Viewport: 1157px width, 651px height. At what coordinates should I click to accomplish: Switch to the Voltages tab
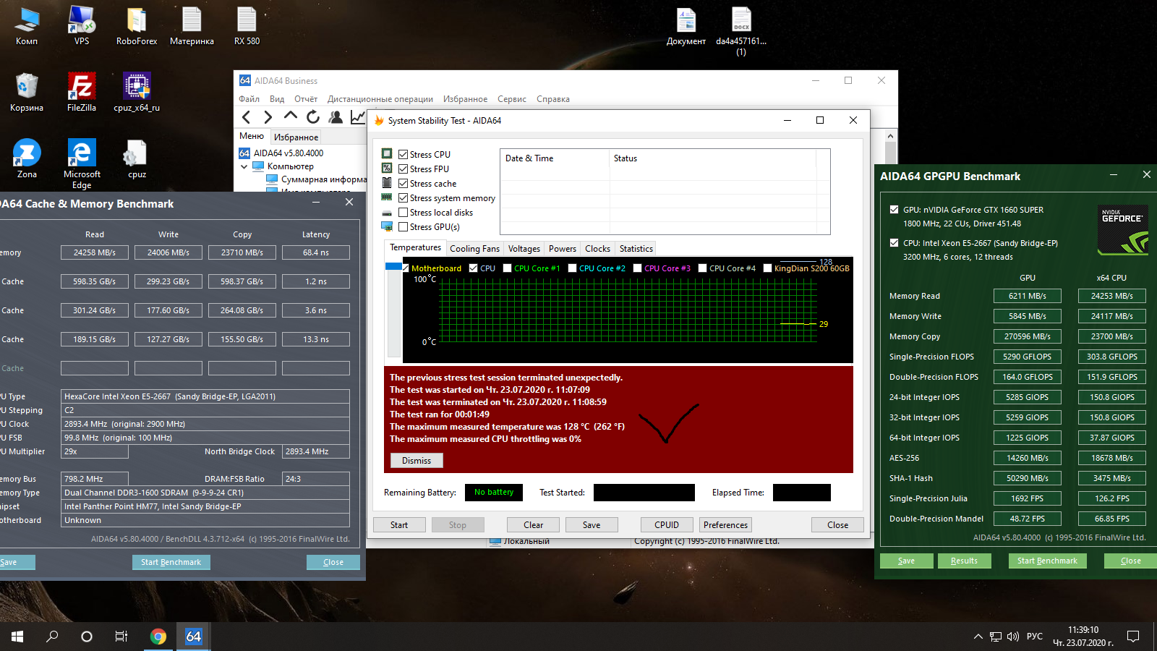click(x=524, y=249)
